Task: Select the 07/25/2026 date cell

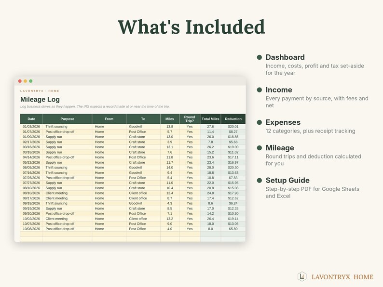Action: point(31,178)
